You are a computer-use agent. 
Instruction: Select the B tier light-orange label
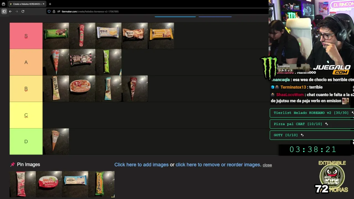point(26,89)
